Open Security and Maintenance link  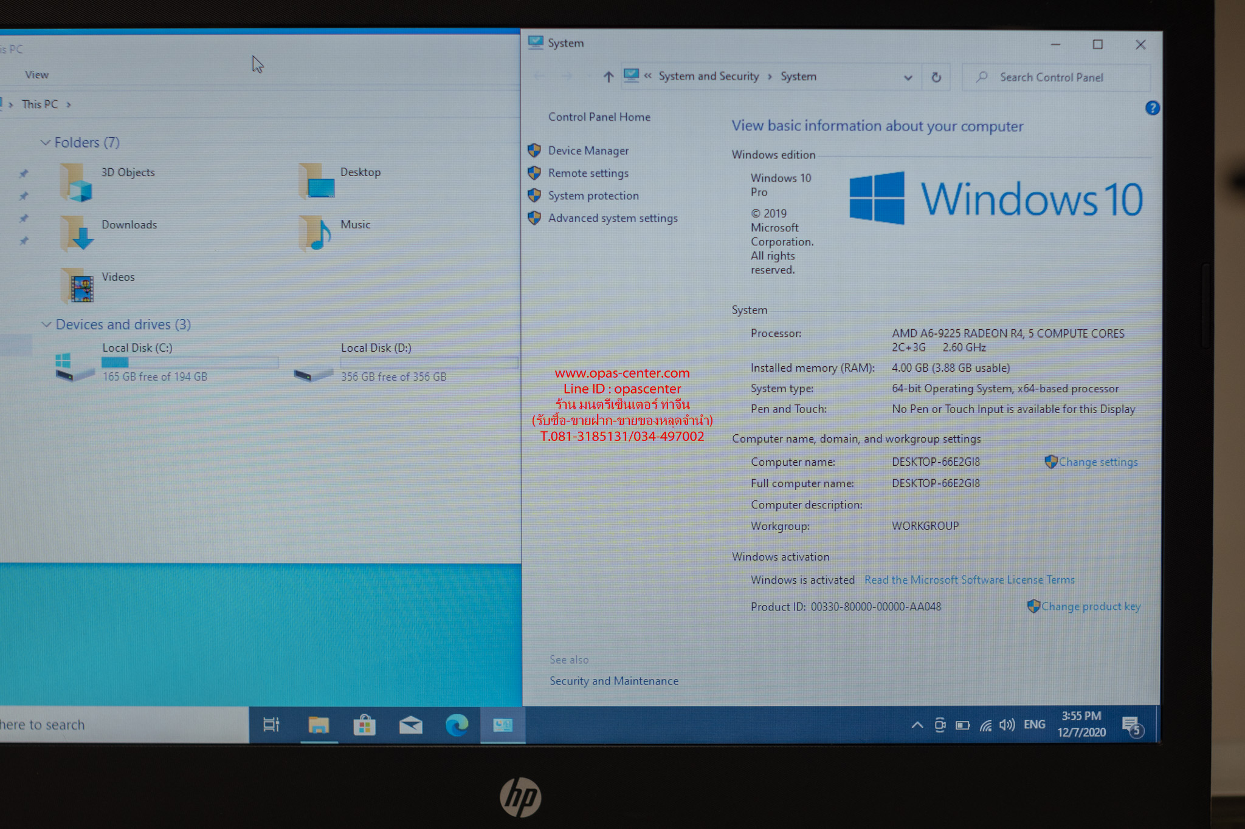[613, 681]
